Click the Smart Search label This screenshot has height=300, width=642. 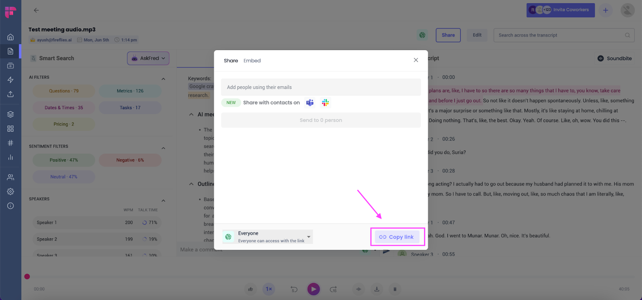coord(57,58)
